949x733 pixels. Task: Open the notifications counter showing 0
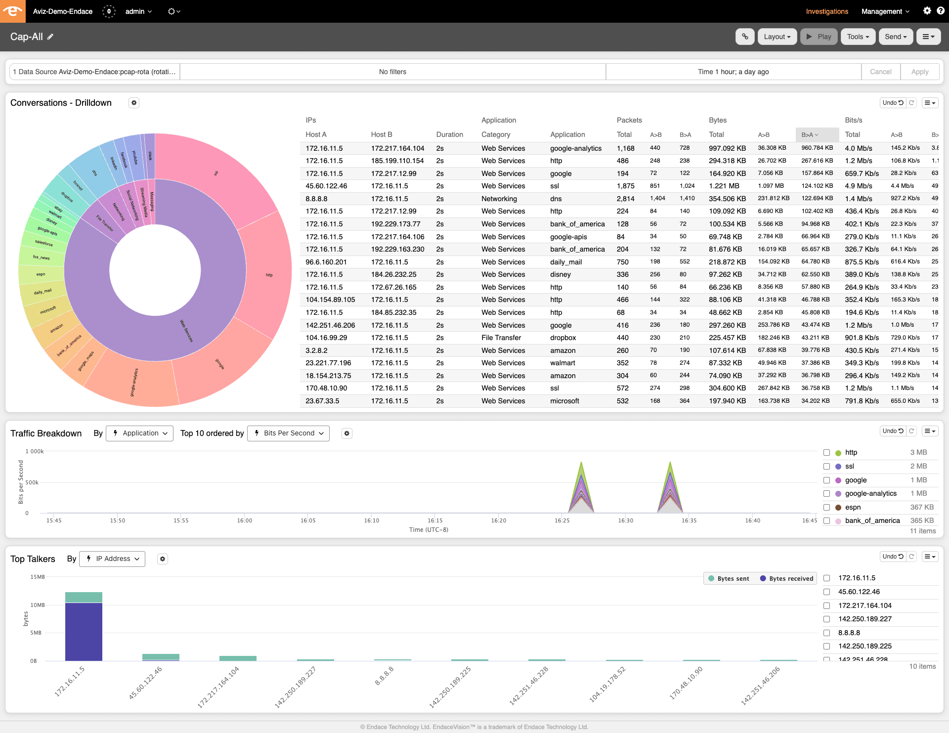109,11
